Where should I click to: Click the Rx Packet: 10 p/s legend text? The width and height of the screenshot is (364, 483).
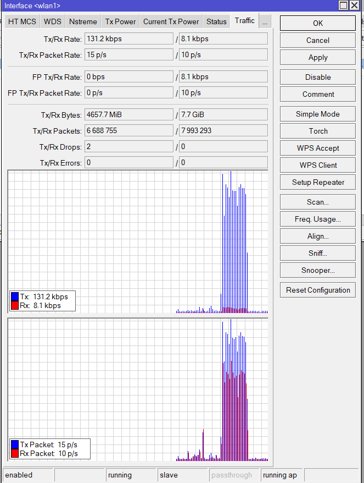[49, 453]
